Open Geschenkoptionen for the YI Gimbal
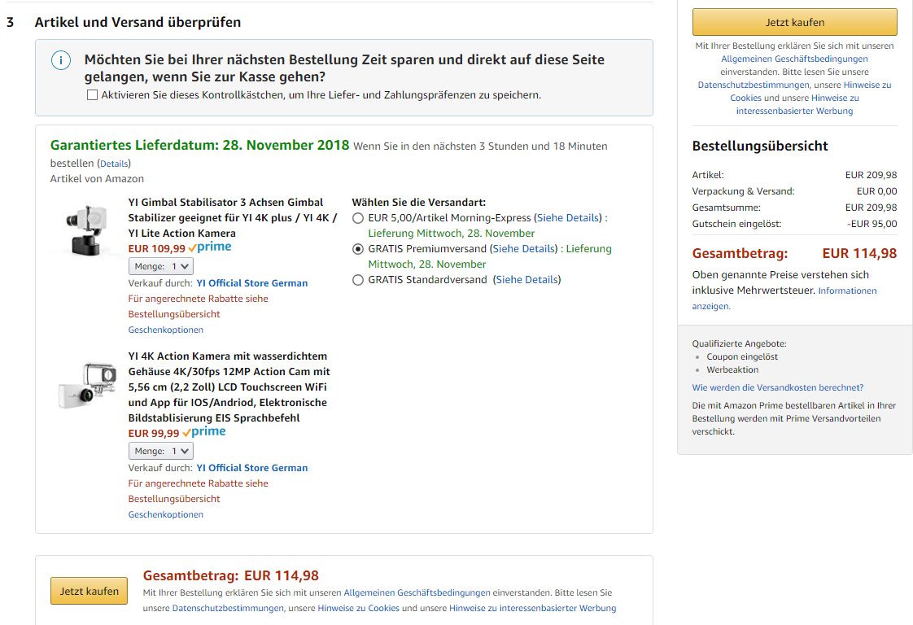 pos(166,330)
